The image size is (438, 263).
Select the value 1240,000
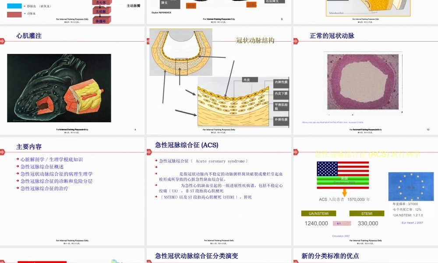pyautogui.click(x=316, y=223)
